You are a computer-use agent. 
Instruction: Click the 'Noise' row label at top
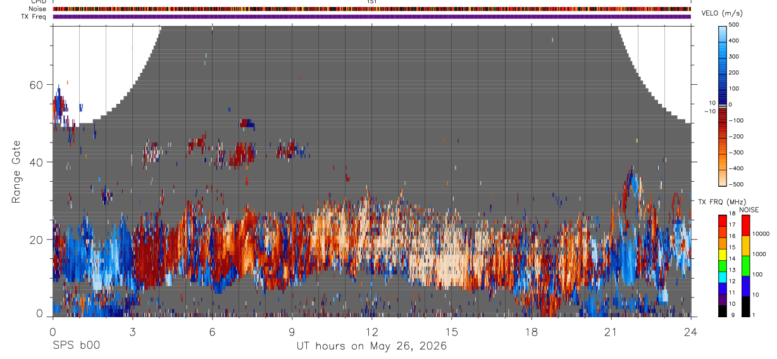[39, 9]
